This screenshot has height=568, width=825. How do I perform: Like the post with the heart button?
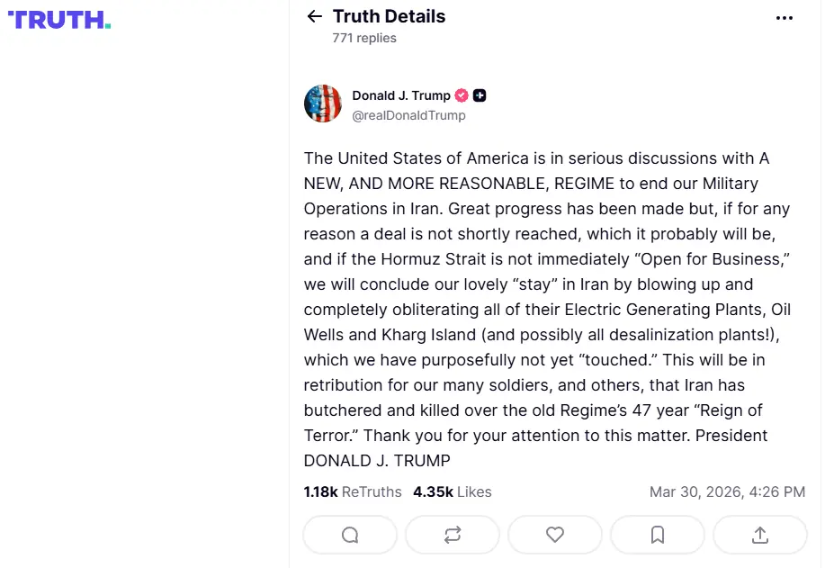pos(555,535)
